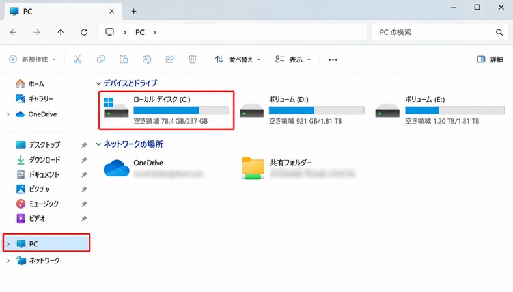Click the search magnifier icon
The image size is (513, 292).
click(499, 32)
